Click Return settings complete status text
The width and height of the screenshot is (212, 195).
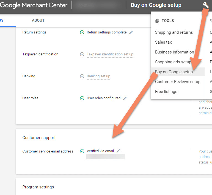[x=107, y=32]
